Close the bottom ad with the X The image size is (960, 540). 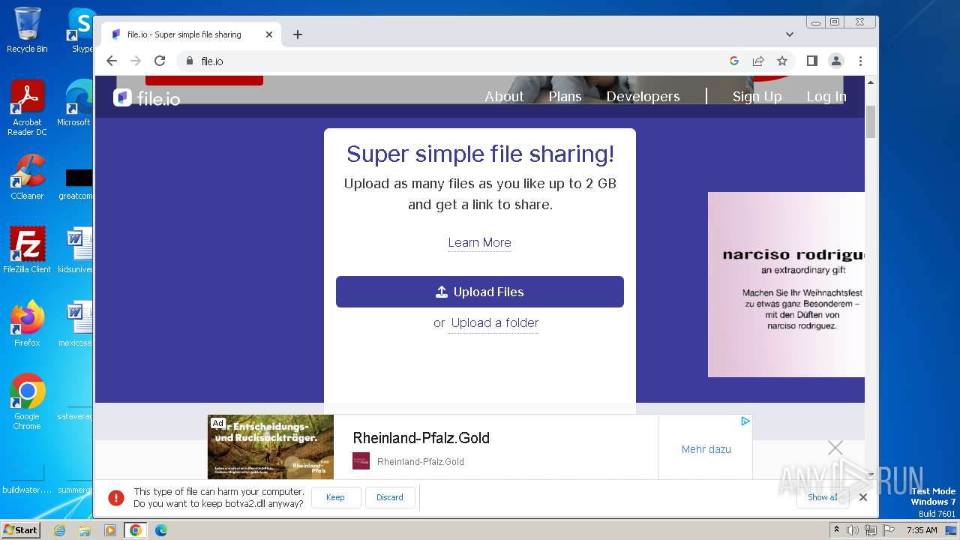coord(835,448)
